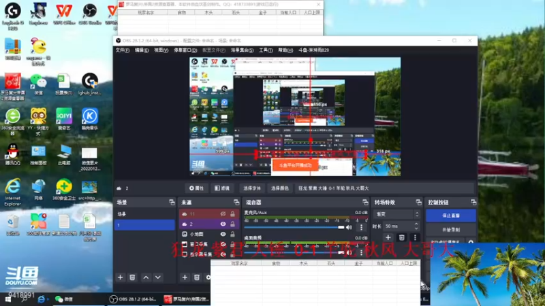Open the Windows Start button
This screenshot has height=306, width=545.
coord(7,299)
